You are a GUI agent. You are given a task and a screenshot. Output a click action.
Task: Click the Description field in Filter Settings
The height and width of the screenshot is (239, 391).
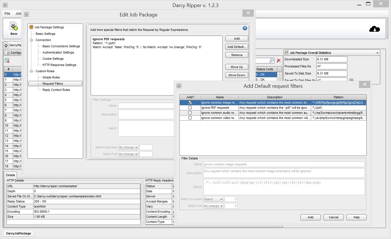coord(146,114)
